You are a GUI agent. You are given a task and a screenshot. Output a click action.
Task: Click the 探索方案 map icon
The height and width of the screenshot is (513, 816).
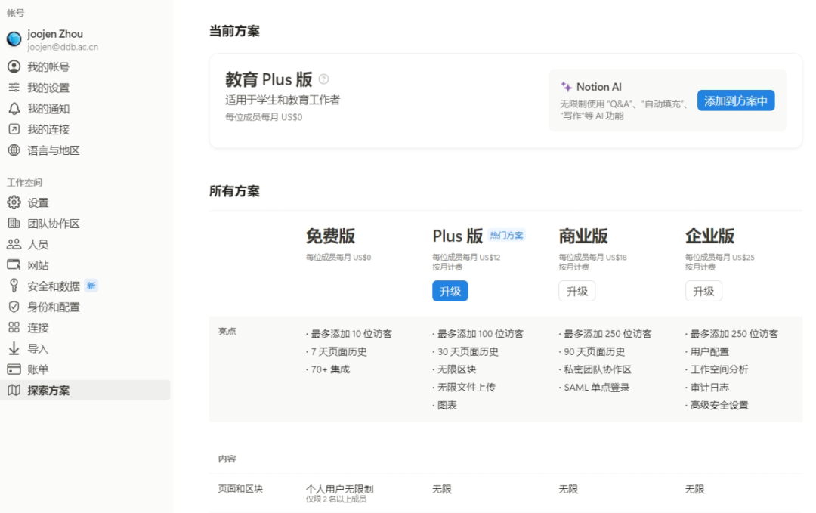click(14, 390)
